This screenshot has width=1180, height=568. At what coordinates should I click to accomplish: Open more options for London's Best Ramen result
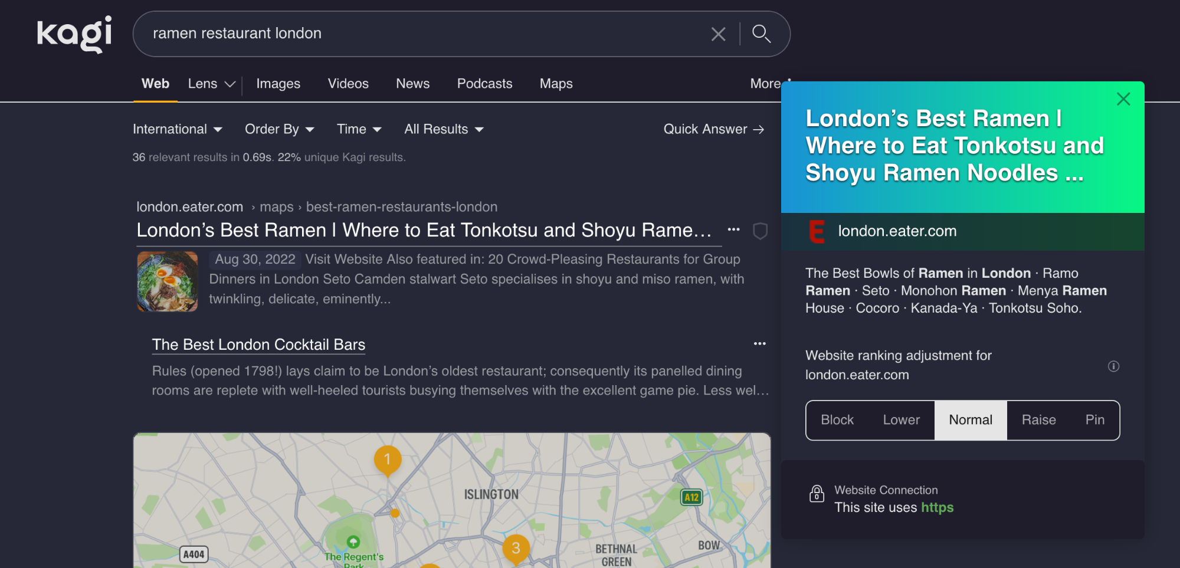coord(733,229)
